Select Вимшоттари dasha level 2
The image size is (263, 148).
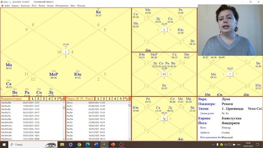tap(38, 99)
